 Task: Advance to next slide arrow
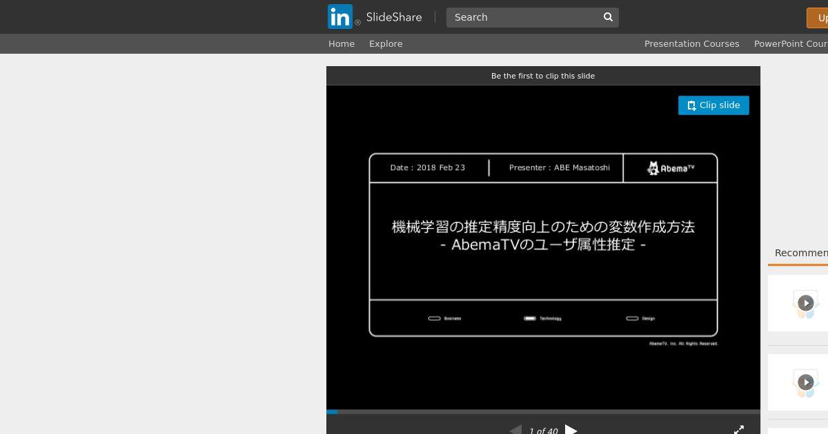pyautogui.click(x=571, y=430)
